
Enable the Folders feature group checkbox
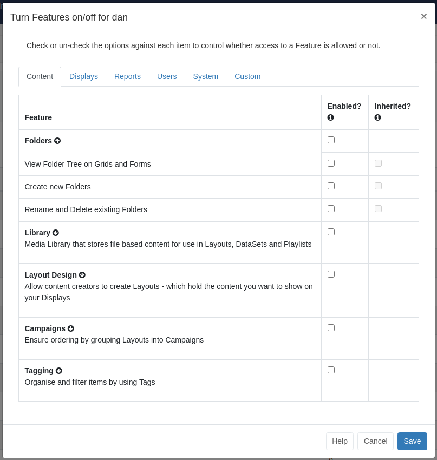[x=331, y=140]
